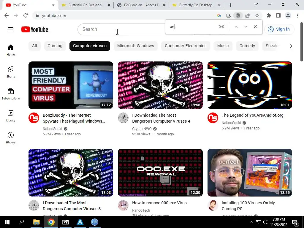The image size is (304, 228).
Task: Open qBittorrent from the taskbar
Action: point(95,222)
